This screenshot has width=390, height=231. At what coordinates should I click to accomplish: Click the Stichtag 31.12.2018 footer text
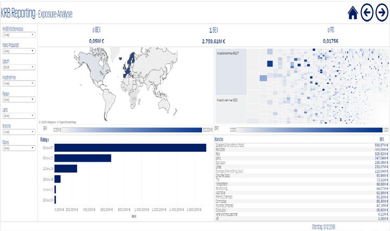(323, 227)
